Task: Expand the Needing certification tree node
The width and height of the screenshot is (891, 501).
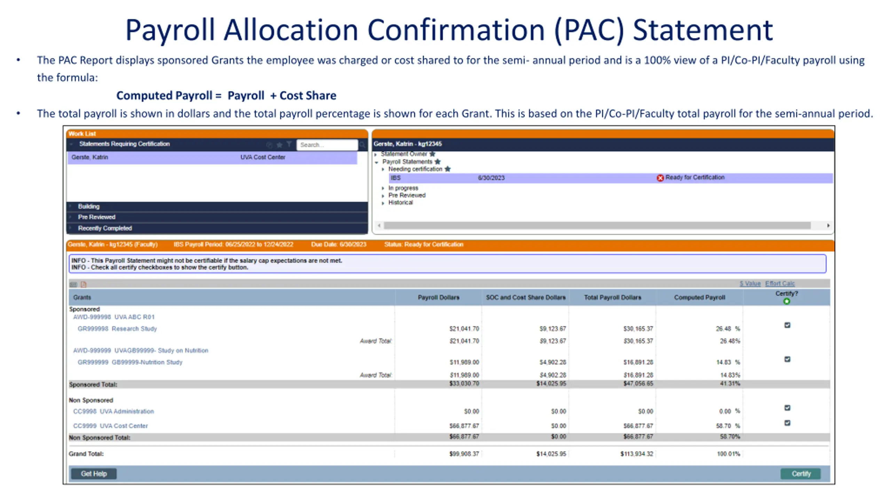Action: click(x=383, y=169)
